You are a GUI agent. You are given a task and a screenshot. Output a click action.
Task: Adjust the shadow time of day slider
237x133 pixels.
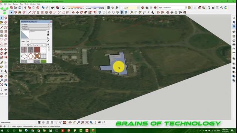point(95,7)
